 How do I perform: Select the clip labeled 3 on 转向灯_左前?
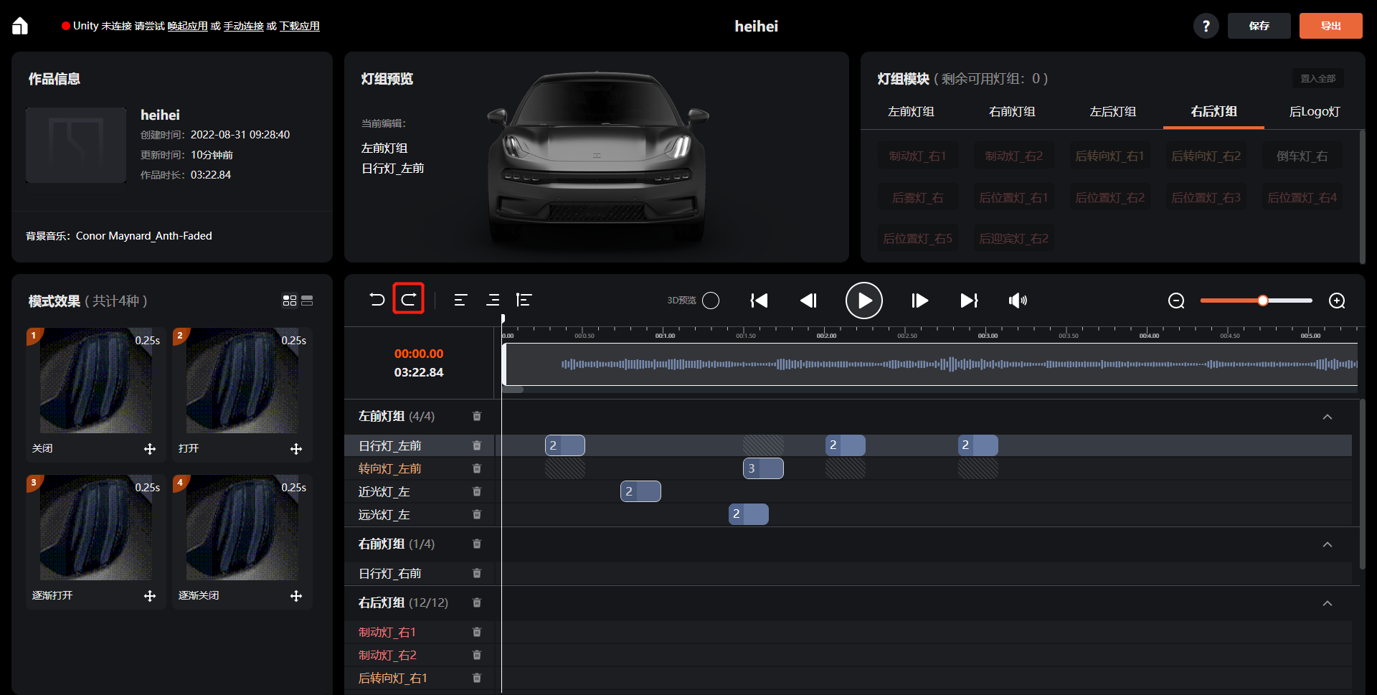click(x=763, y=468)
